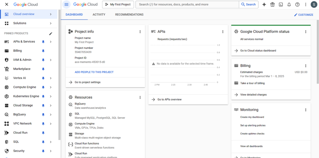Open Gemini AI sparkle icon
319x158 pixels.
264,4
